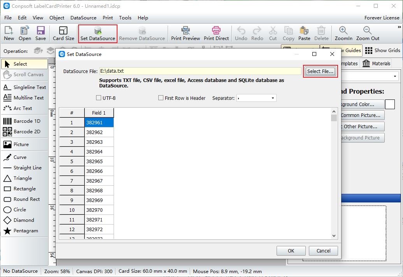403x277 pixels.
Task: Open the properties panel dropdown arrow
Action: (395, 76)
